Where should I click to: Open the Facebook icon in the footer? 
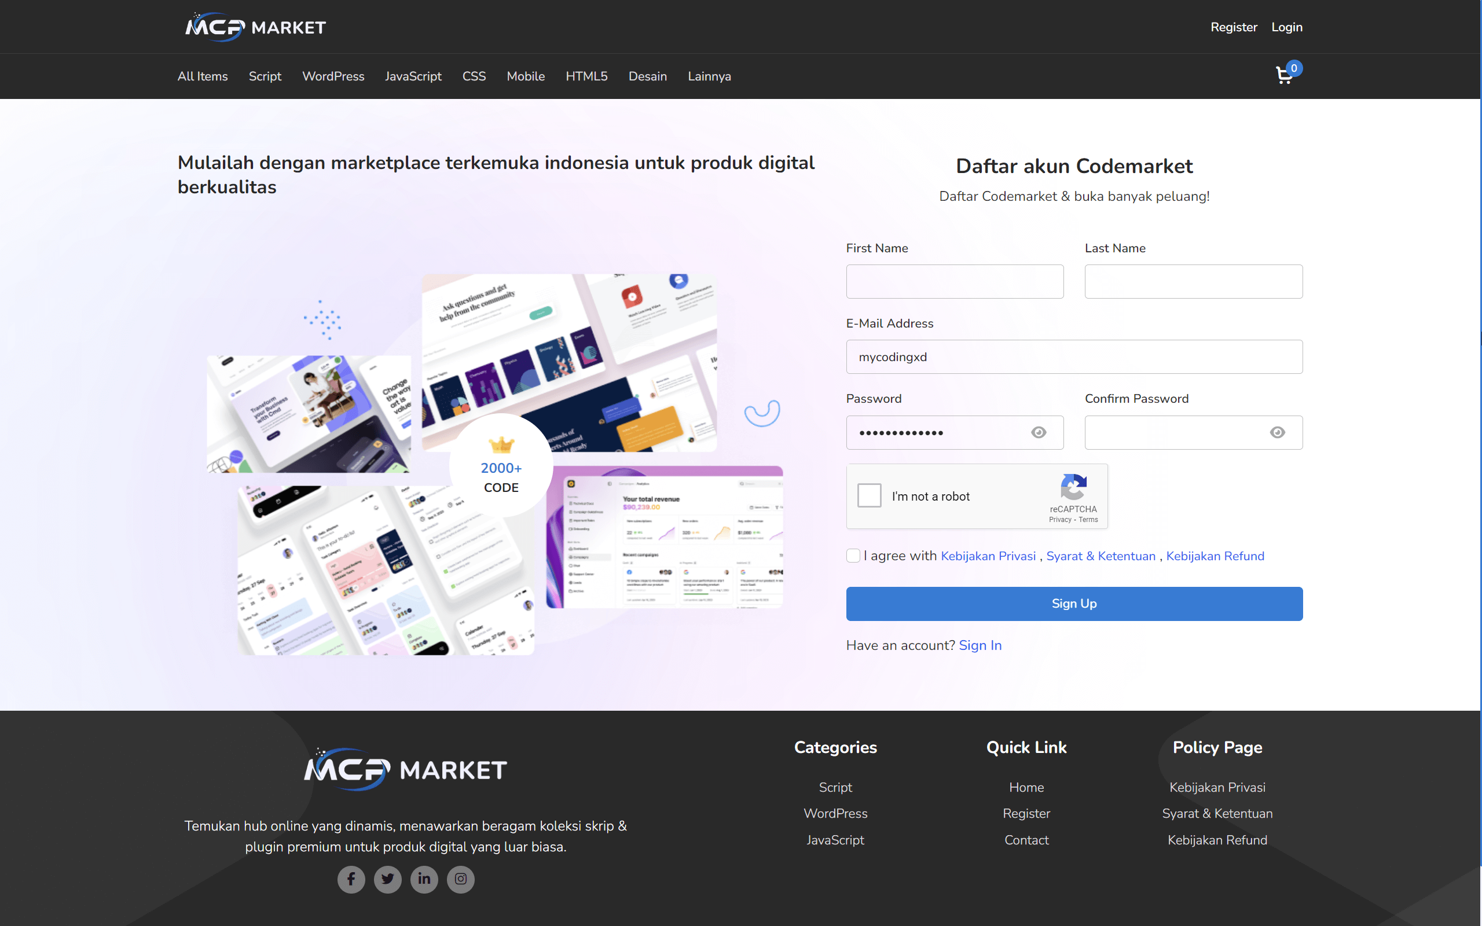pyautogui.click(x=351, y=879)
